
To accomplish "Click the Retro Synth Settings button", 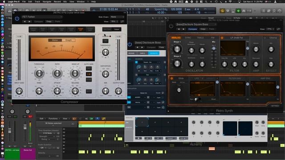I will pyautogui.click(x=275, y=106).
